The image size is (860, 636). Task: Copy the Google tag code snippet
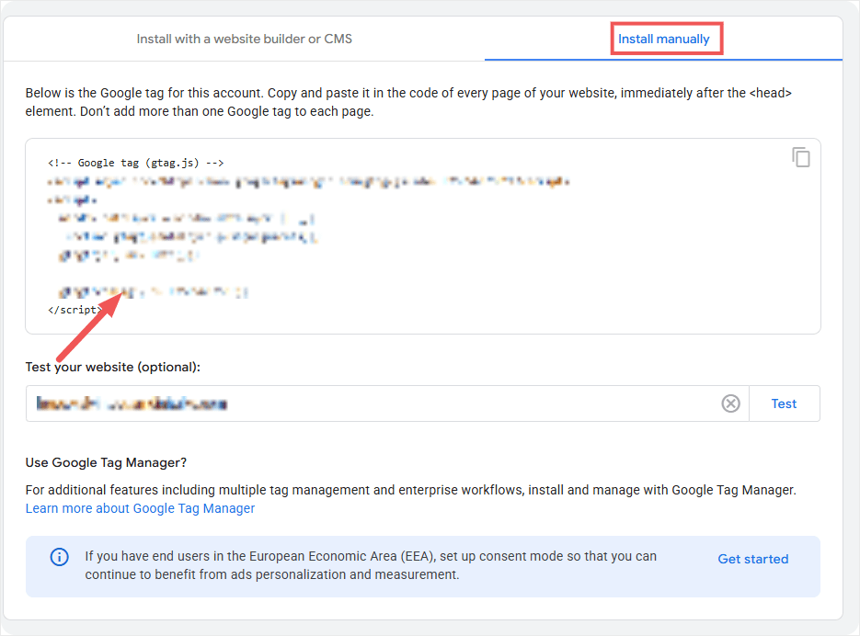click(x=801, y=157)
